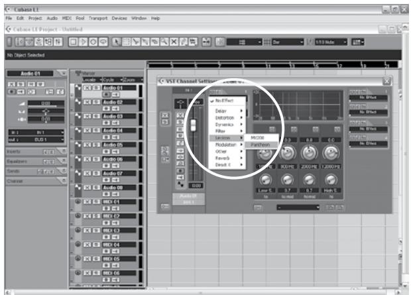The width and height of the screenshot is (411, 295).
Task: Toggle the Cycle transport button in the toolbar
Action: click(103, 42)
